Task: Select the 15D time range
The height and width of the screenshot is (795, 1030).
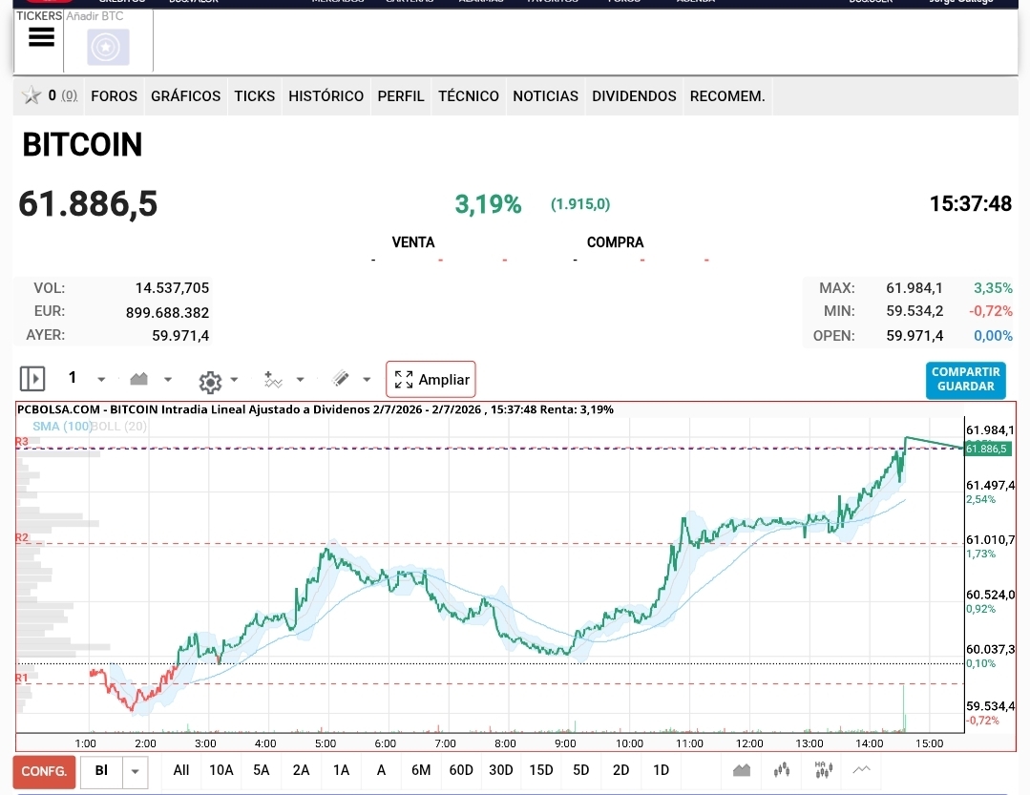Action: coord(541,770)
